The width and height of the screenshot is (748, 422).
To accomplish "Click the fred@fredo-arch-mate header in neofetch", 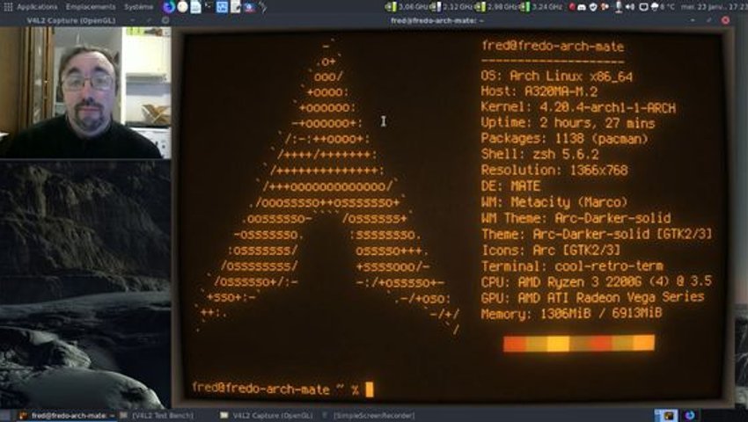I will [x=553, y=47].
